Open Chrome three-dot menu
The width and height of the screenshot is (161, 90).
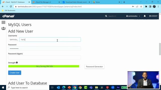coord(158,6)
